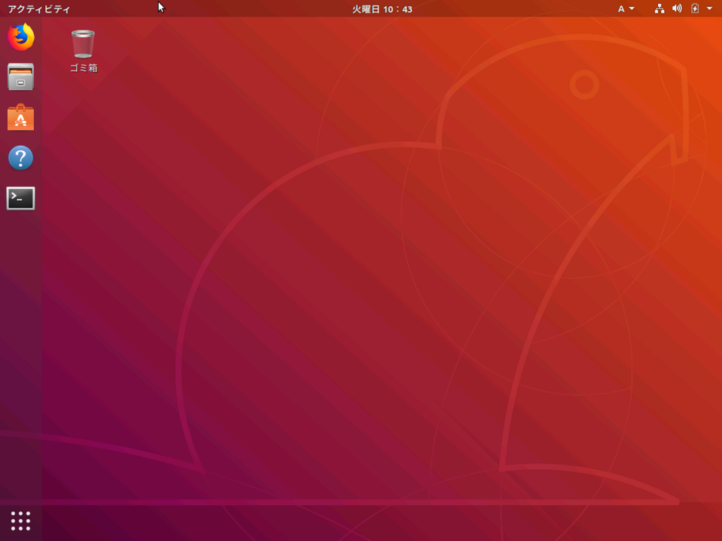Show the applications grid
Screen dimensions: 722x541
(20, 521)
